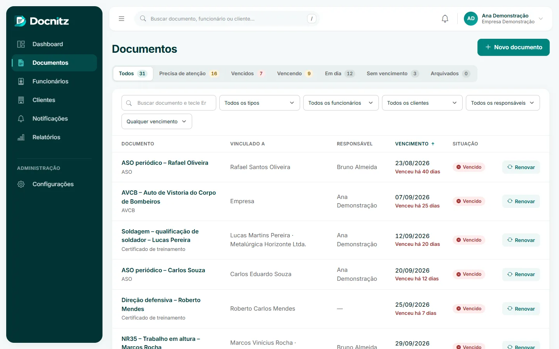Click the Docnitz logo icon
This screenshot has height=349, width=559.
click(20, 21)
